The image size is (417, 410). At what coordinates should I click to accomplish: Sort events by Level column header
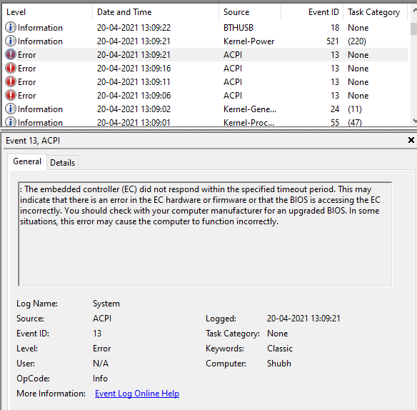(47, 12)
